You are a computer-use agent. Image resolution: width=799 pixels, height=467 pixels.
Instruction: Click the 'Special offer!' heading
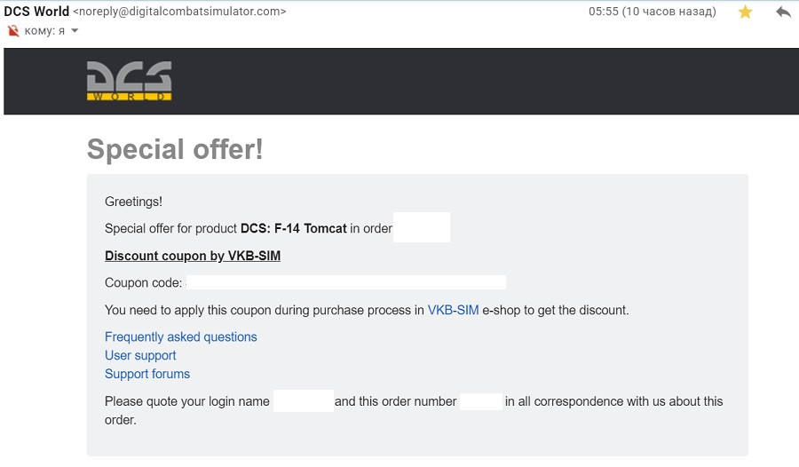tap(175, 149)
